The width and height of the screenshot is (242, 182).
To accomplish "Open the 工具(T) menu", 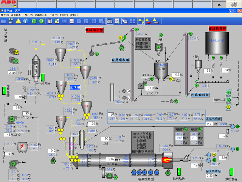I will pos(54,15).
